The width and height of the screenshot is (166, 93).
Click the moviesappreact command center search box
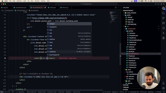point(86,4)
